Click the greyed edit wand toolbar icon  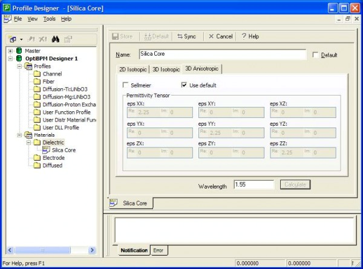click(31, 39)
